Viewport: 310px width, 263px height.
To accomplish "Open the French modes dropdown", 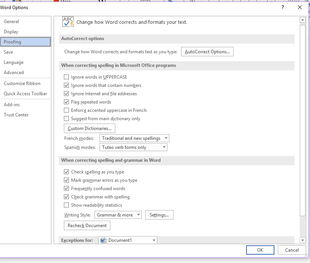I will (134, 138).
